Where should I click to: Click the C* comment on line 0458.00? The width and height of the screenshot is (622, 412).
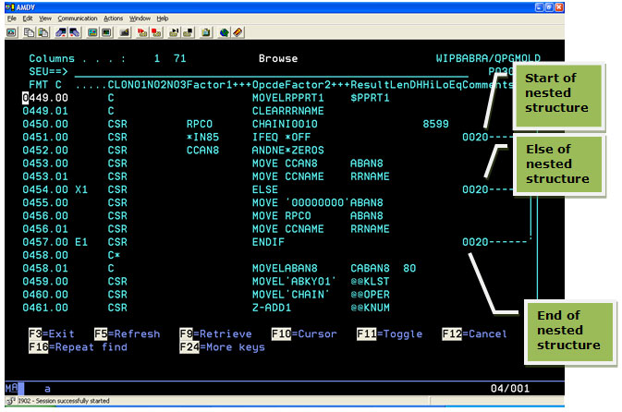tap(114, 255)
